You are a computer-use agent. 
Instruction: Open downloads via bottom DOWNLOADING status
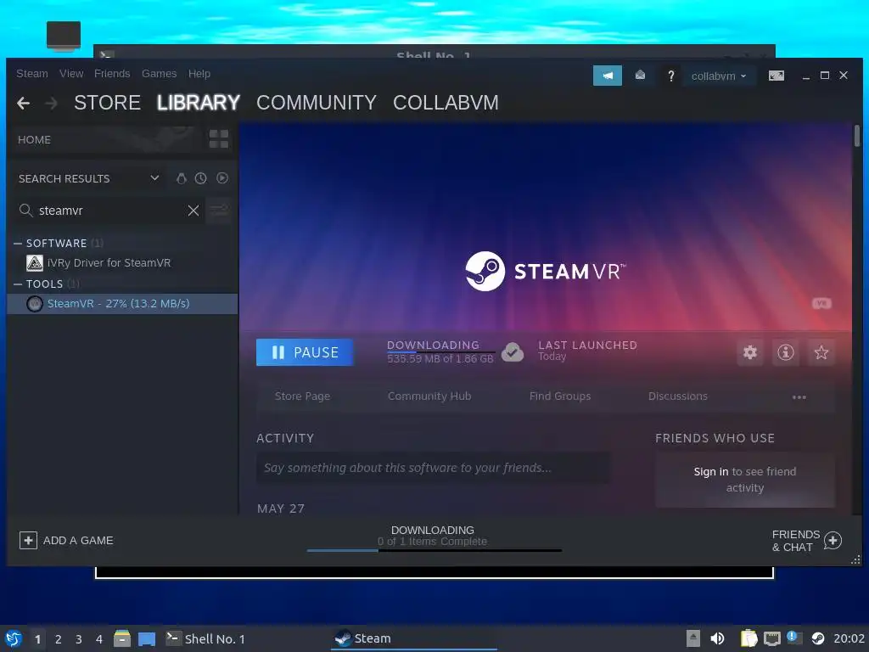pyautogui.click(x=433, y=531)
